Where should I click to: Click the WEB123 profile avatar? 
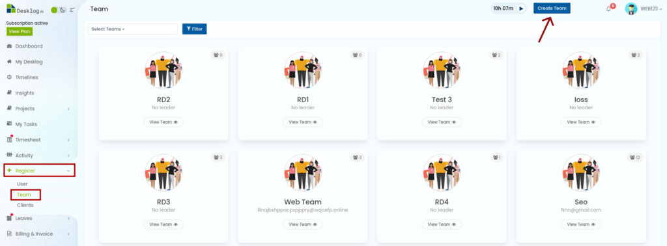631,9
